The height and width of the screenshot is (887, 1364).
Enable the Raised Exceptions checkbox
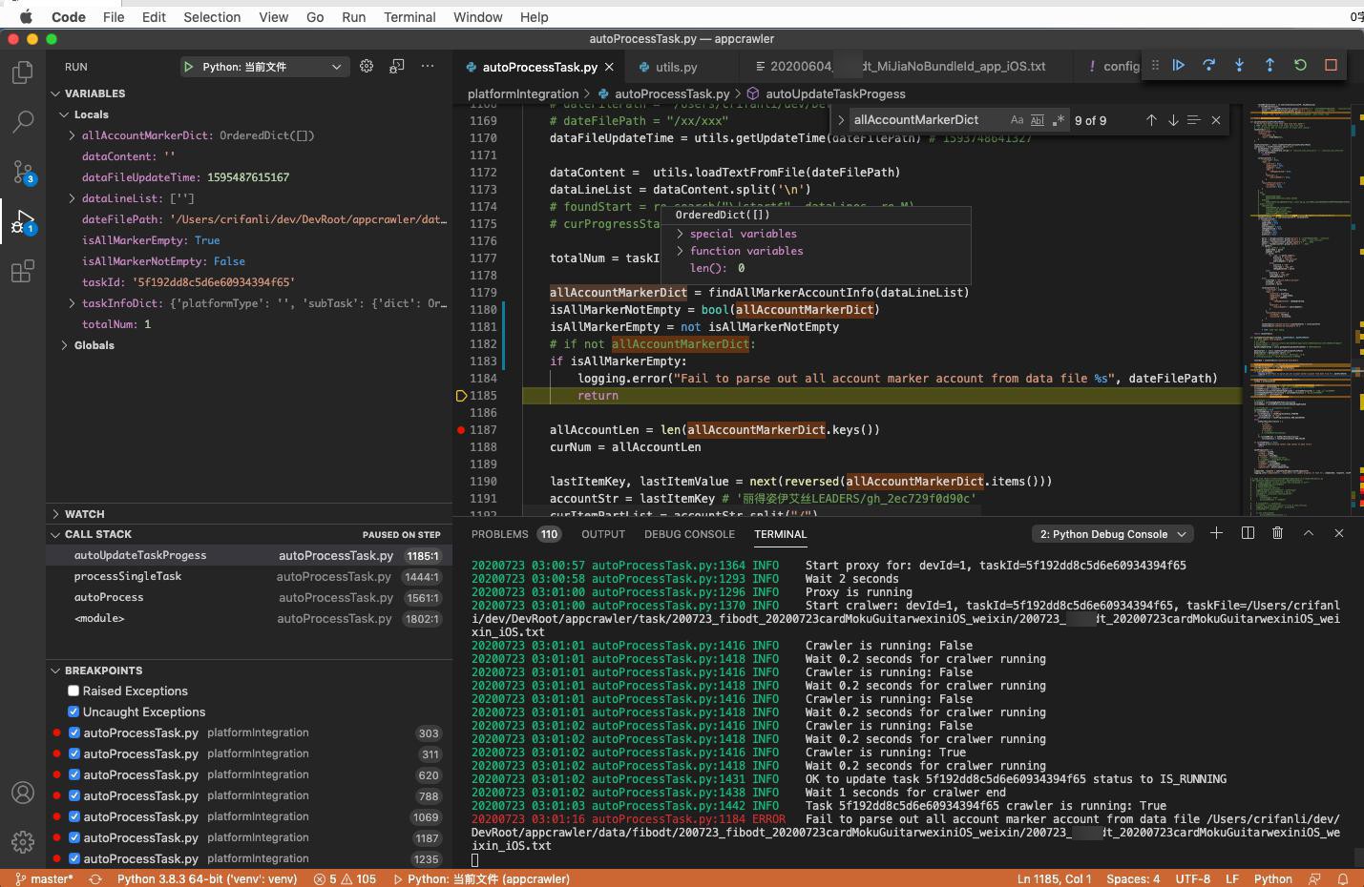coord(73,691)
